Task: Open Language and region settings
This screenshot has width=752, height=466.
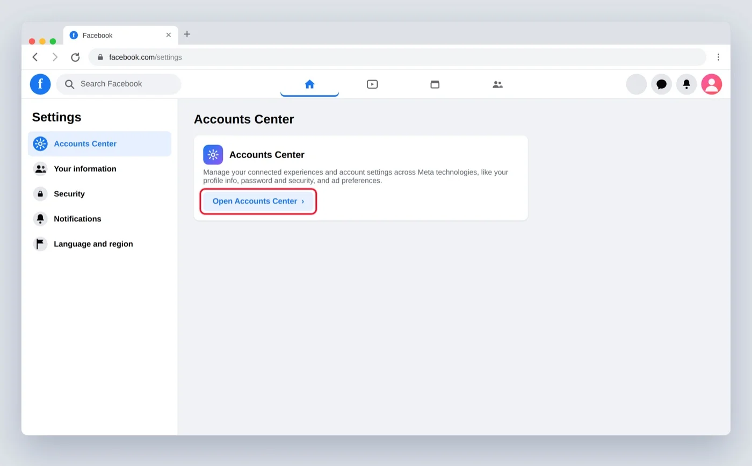Action: point(99,243)
